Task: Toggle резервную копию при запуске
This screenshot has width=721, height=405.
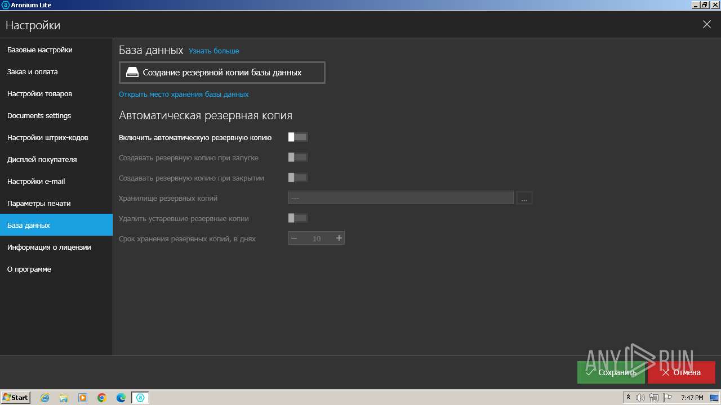Action: pyautogui.click(x=297, y=157)
